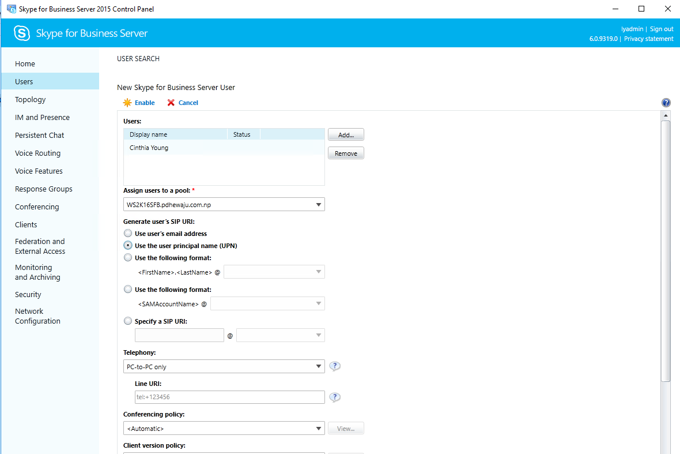Select the Specify a SIP URI radio button
This screenshot has height=454, width=680.
tap(127, 321)
